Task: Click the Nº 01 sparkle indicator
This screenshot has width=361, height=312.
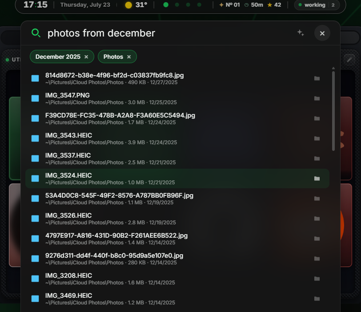Action: tap(229, 5)
